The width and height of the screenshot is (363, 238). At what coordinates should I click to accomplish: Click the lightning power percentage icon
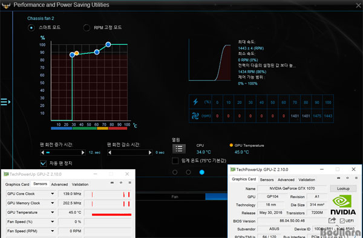point(195,101)
